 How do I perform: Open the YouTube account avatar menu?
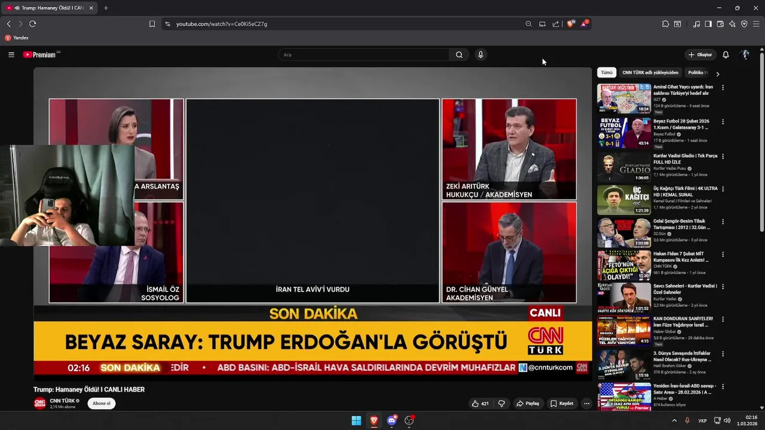[x=745, y=54]
